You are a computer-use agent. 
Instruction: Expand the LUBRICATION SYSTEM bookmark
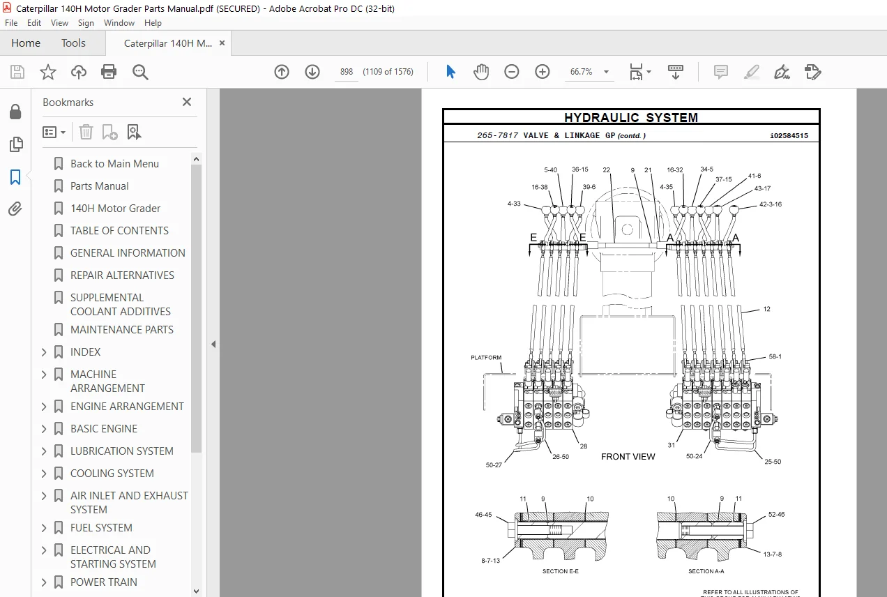(x=44, y=451)
